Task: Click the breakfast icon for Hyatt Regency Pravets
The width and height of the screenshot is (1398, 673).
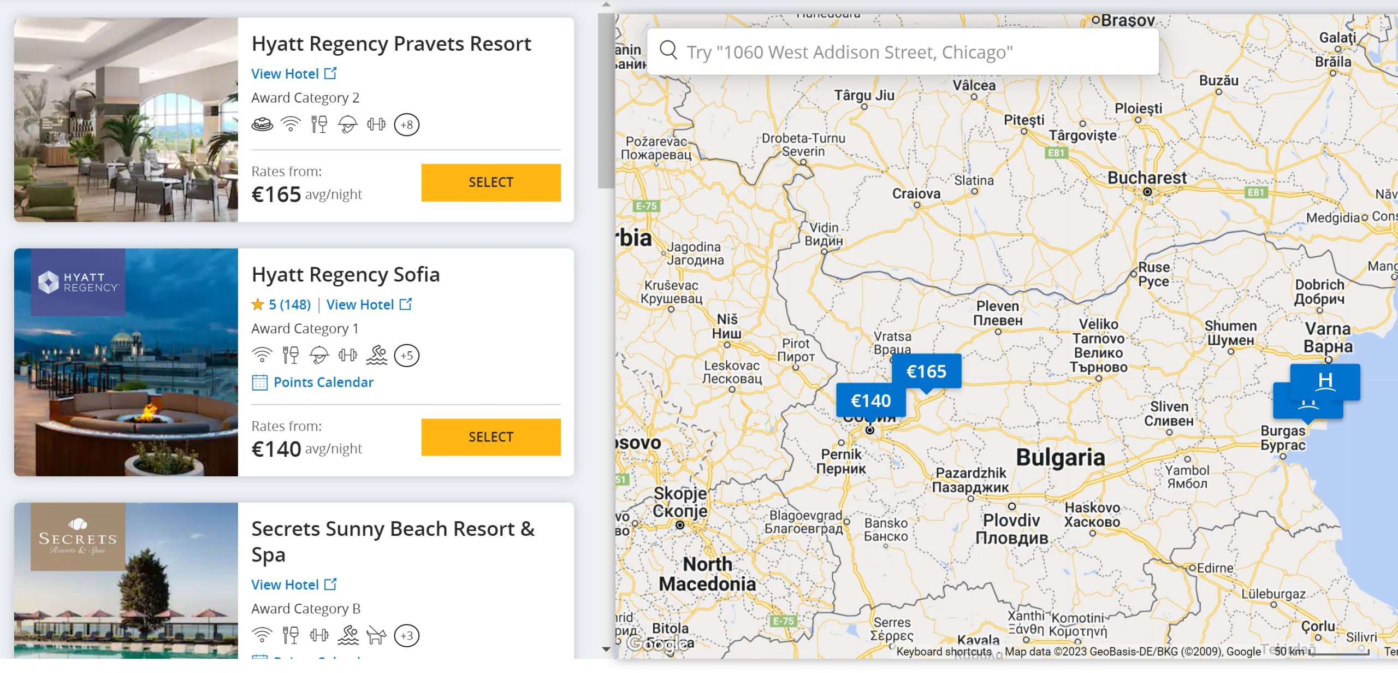Action: pyautogui.click(x=262, y=125)
